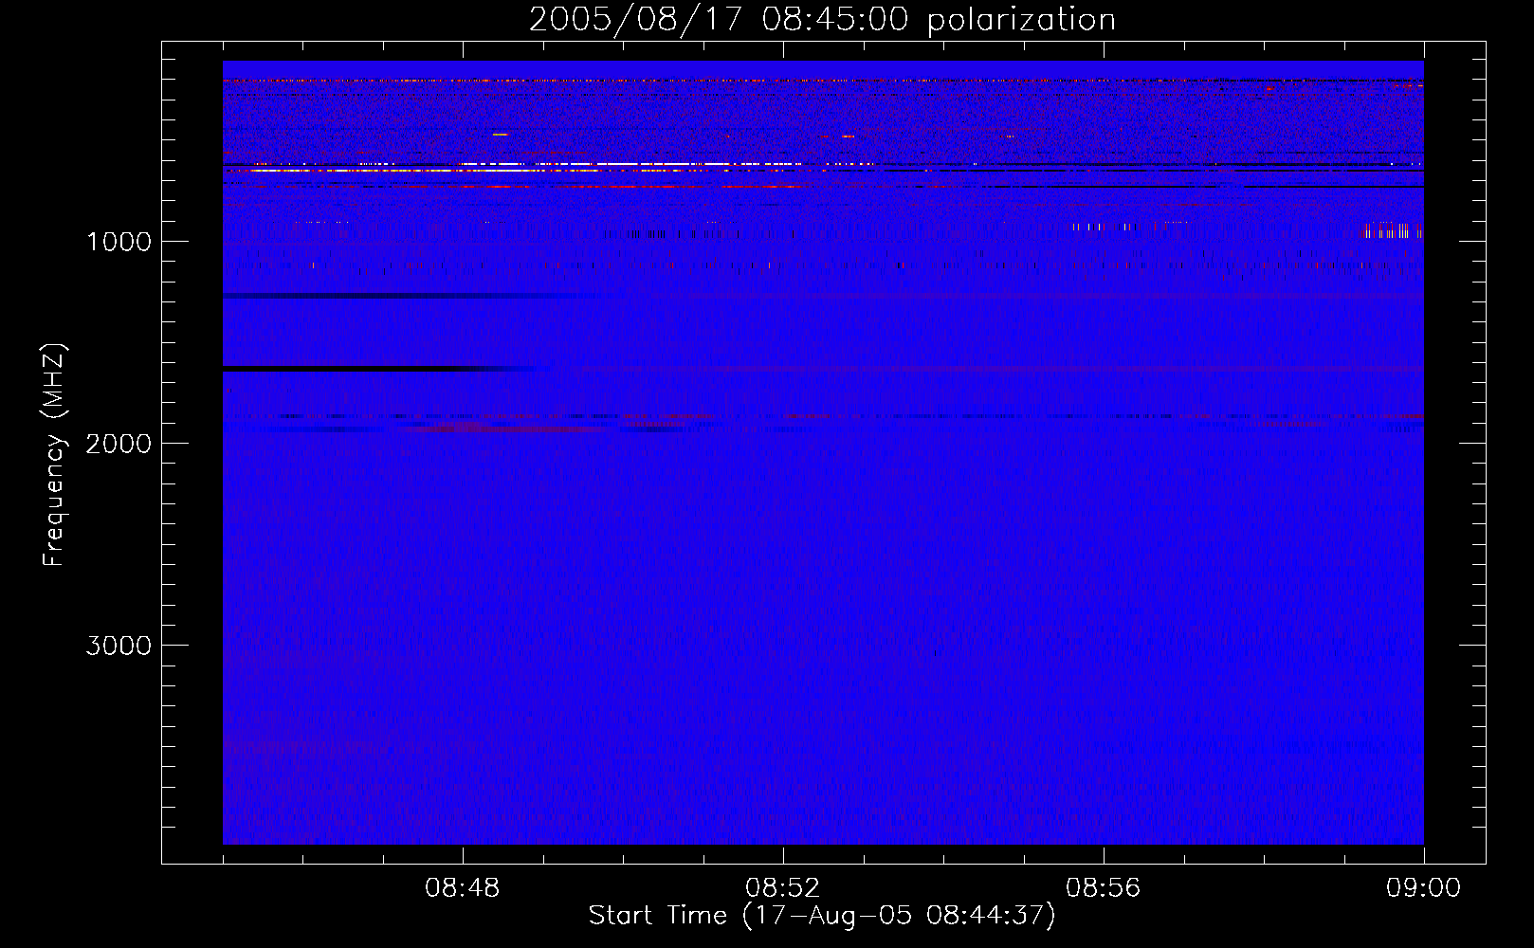This screenshot has height=948, width=1534.
Task: Click the 09:00 time axis label
Action: (1424, 888)
